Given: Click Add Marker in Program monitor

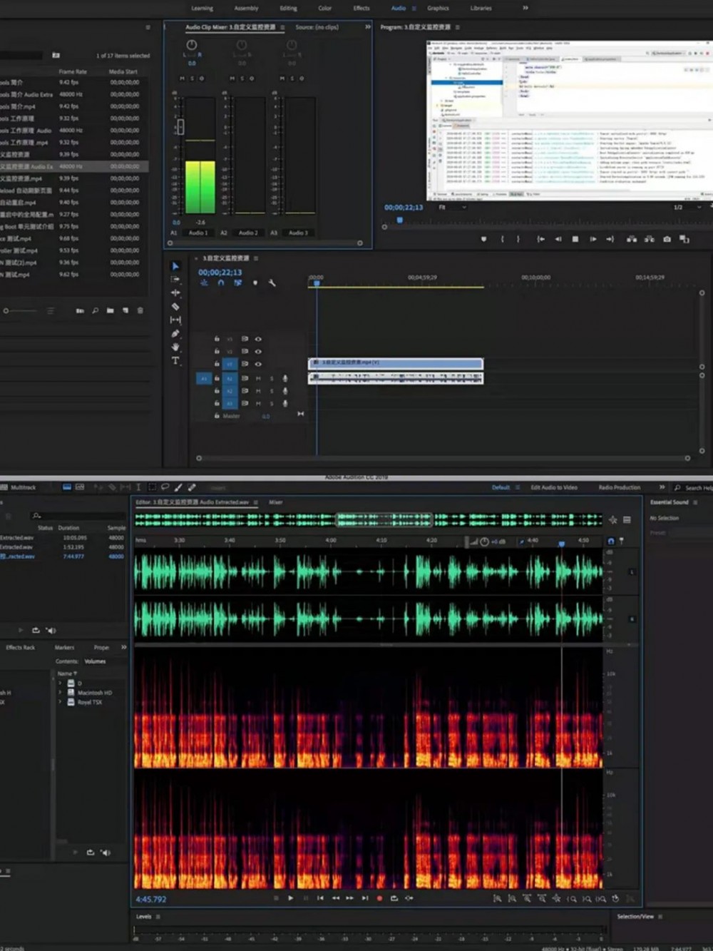Looking at the screenshot, I should (484, 239).
